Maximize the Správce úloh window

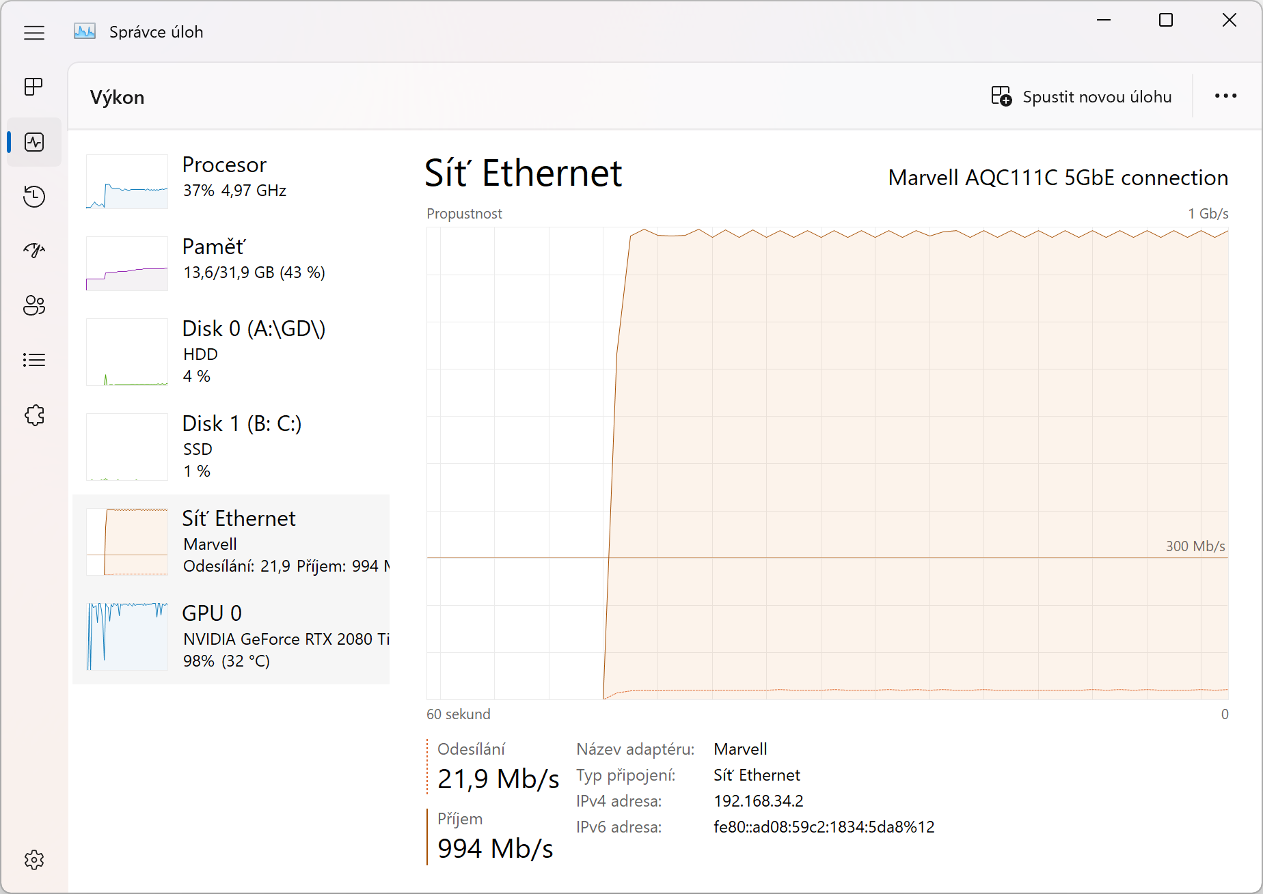[1166, 20]
